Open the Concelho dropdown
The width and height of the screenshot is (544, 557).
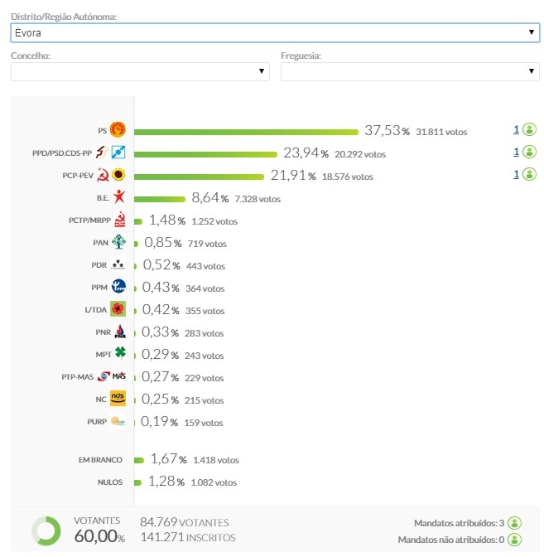pos(140,71)
